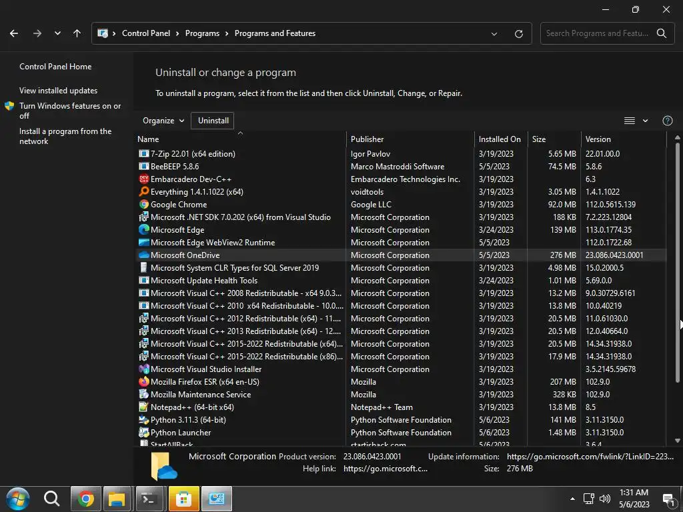Viewport: 683px width, 512px height.
Task: Open Control Panel from the taskbar
Action: (217, 499)
